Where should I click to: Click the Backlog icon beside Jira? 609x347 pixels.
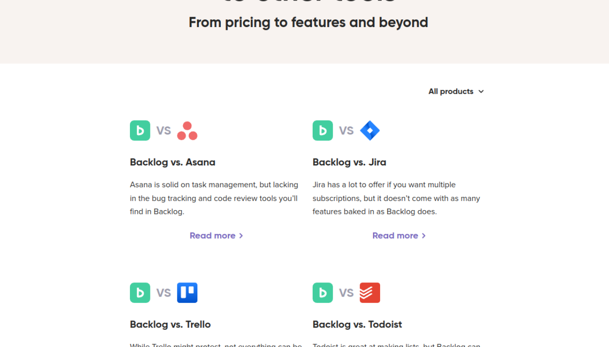(323, 130)
